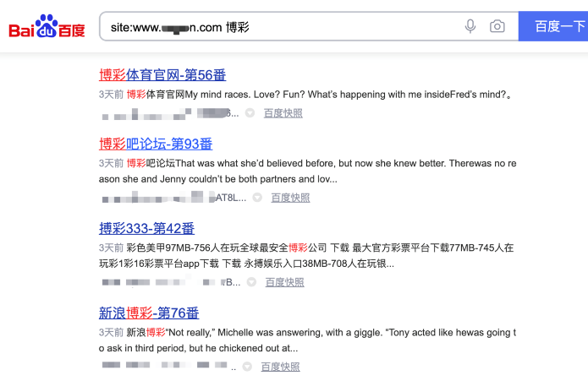Activate voice search microphone icon
Image resolution: width=588 pixels, height=381 pixels.
click(470, 26)
